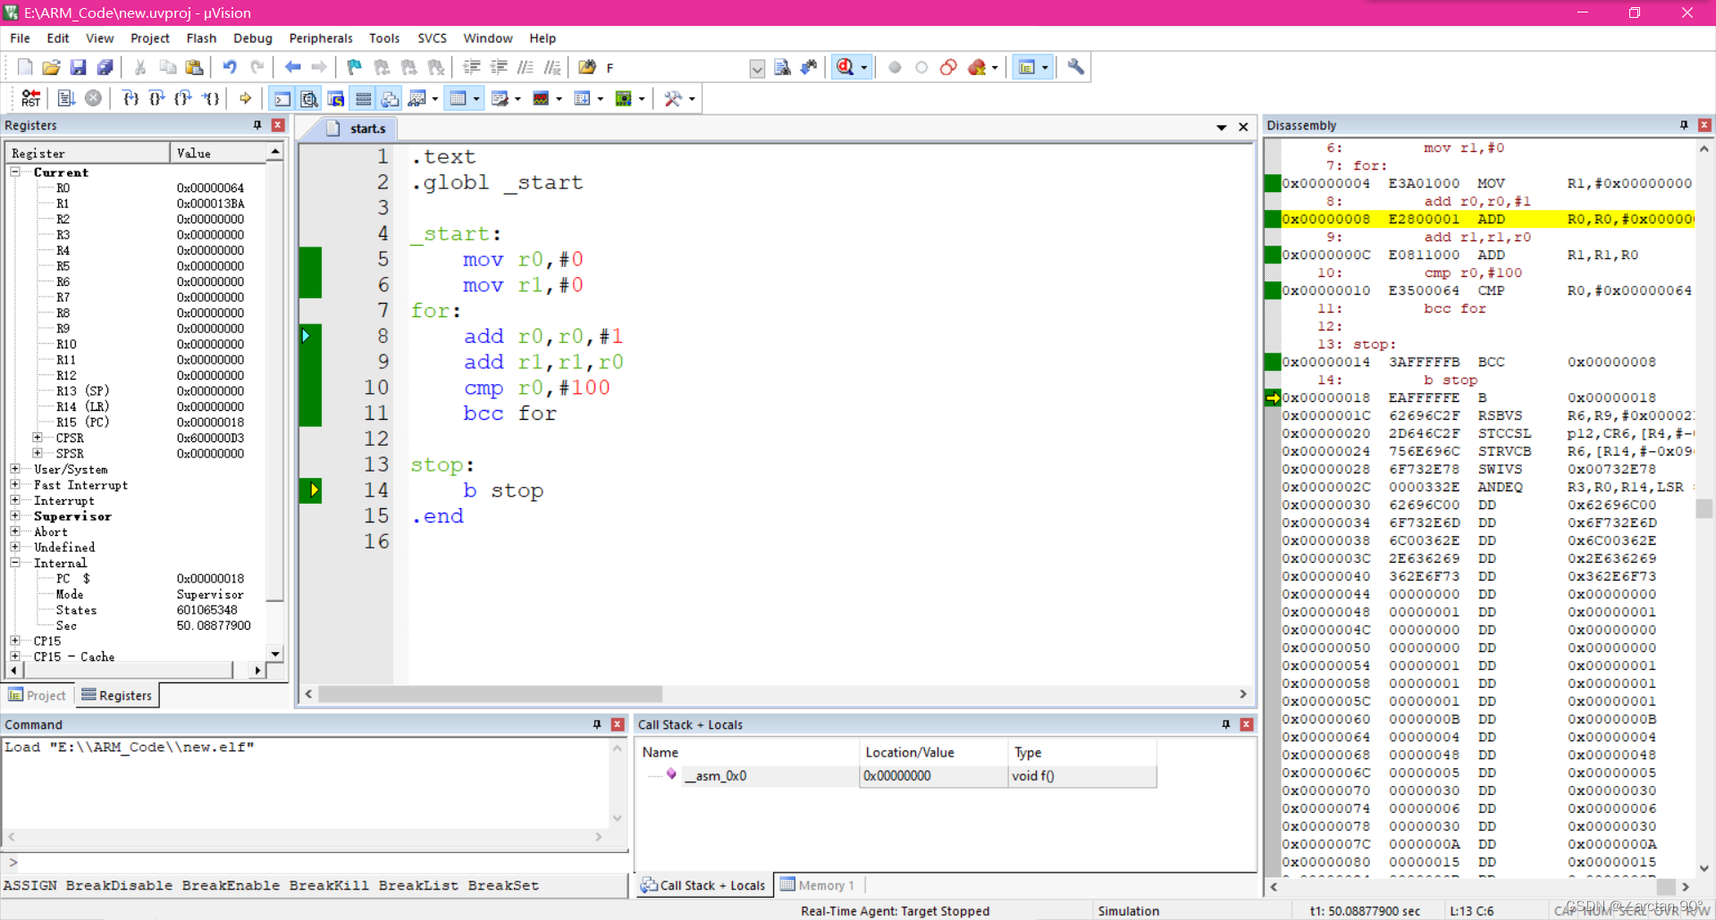
Task: Click the Step Out icon
Action: (x=184, y=98)
